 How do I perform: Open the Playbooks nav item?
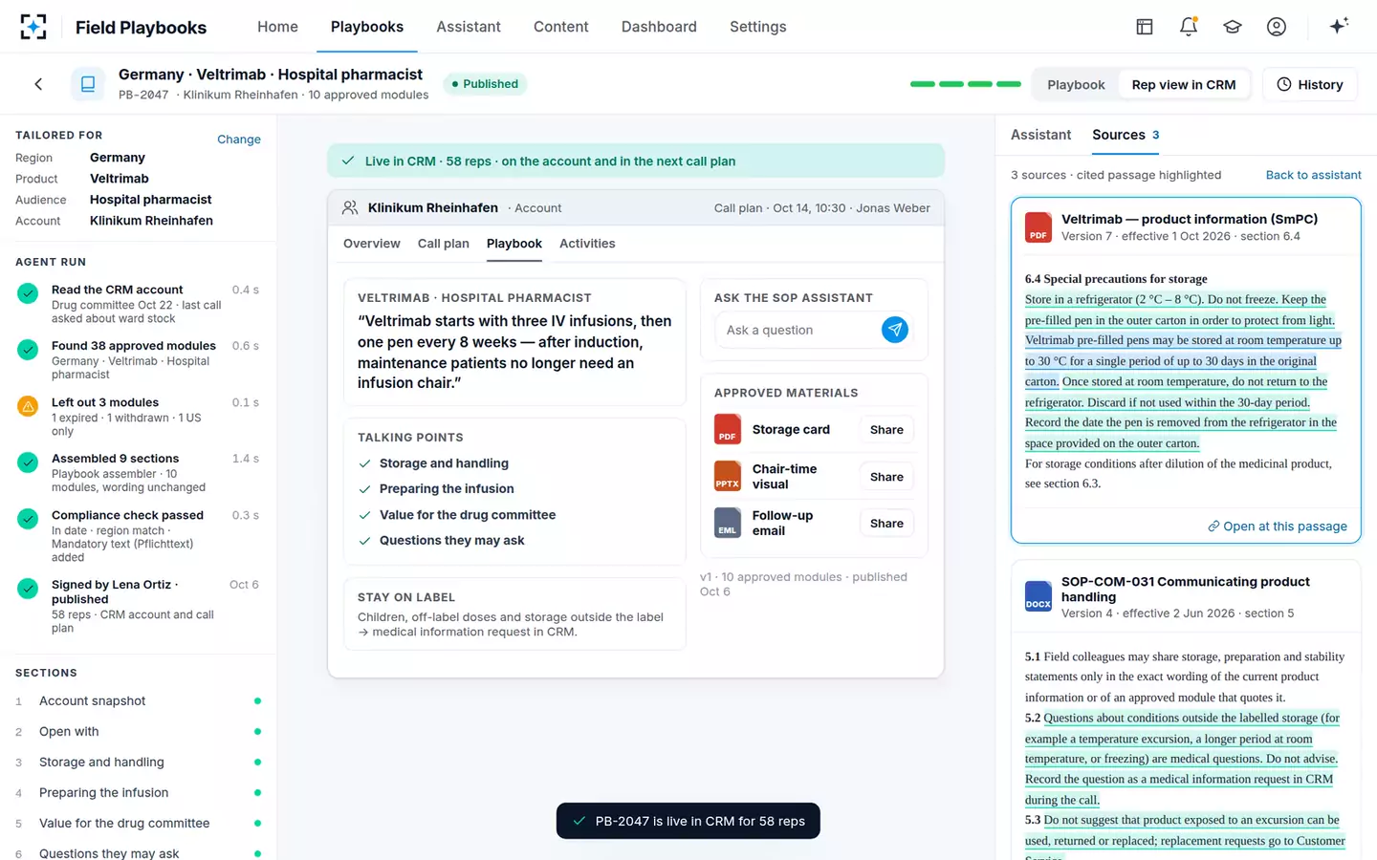(367, 27)
